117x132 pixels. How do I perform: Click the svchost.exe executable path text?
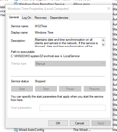(45, 56)
